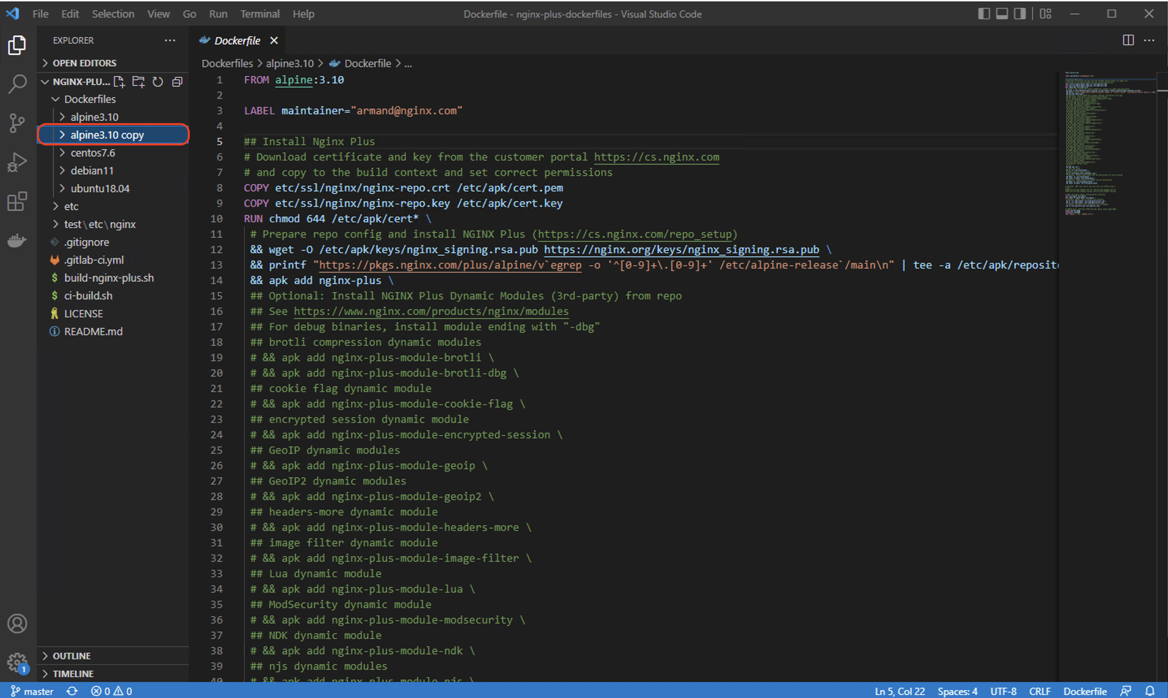Click the master branch indicator
This screenshot has height=698, width=1168.
click(32, 691)
